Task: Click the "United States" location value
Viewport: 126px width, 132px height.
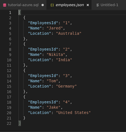Action: click(73, 113)
